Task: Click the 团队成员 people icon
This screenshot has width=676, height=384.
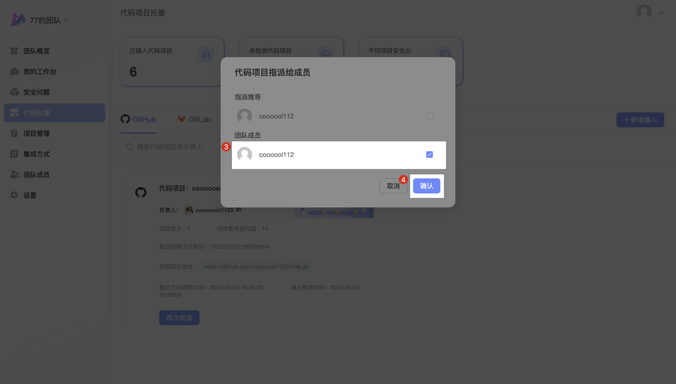Action: 14,175
